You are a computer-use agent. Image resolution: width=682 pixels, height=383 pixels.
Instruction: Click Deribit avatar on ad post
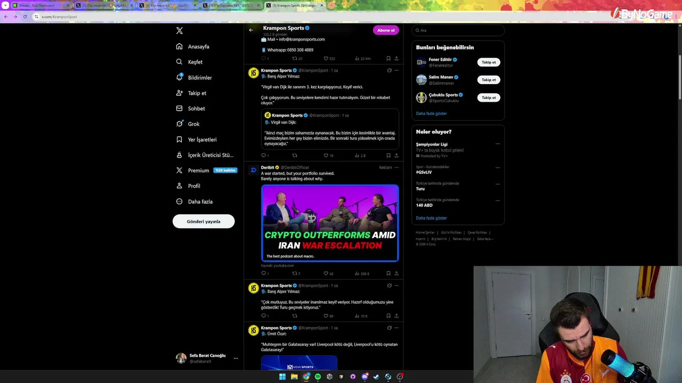click(x=254, y=170)
